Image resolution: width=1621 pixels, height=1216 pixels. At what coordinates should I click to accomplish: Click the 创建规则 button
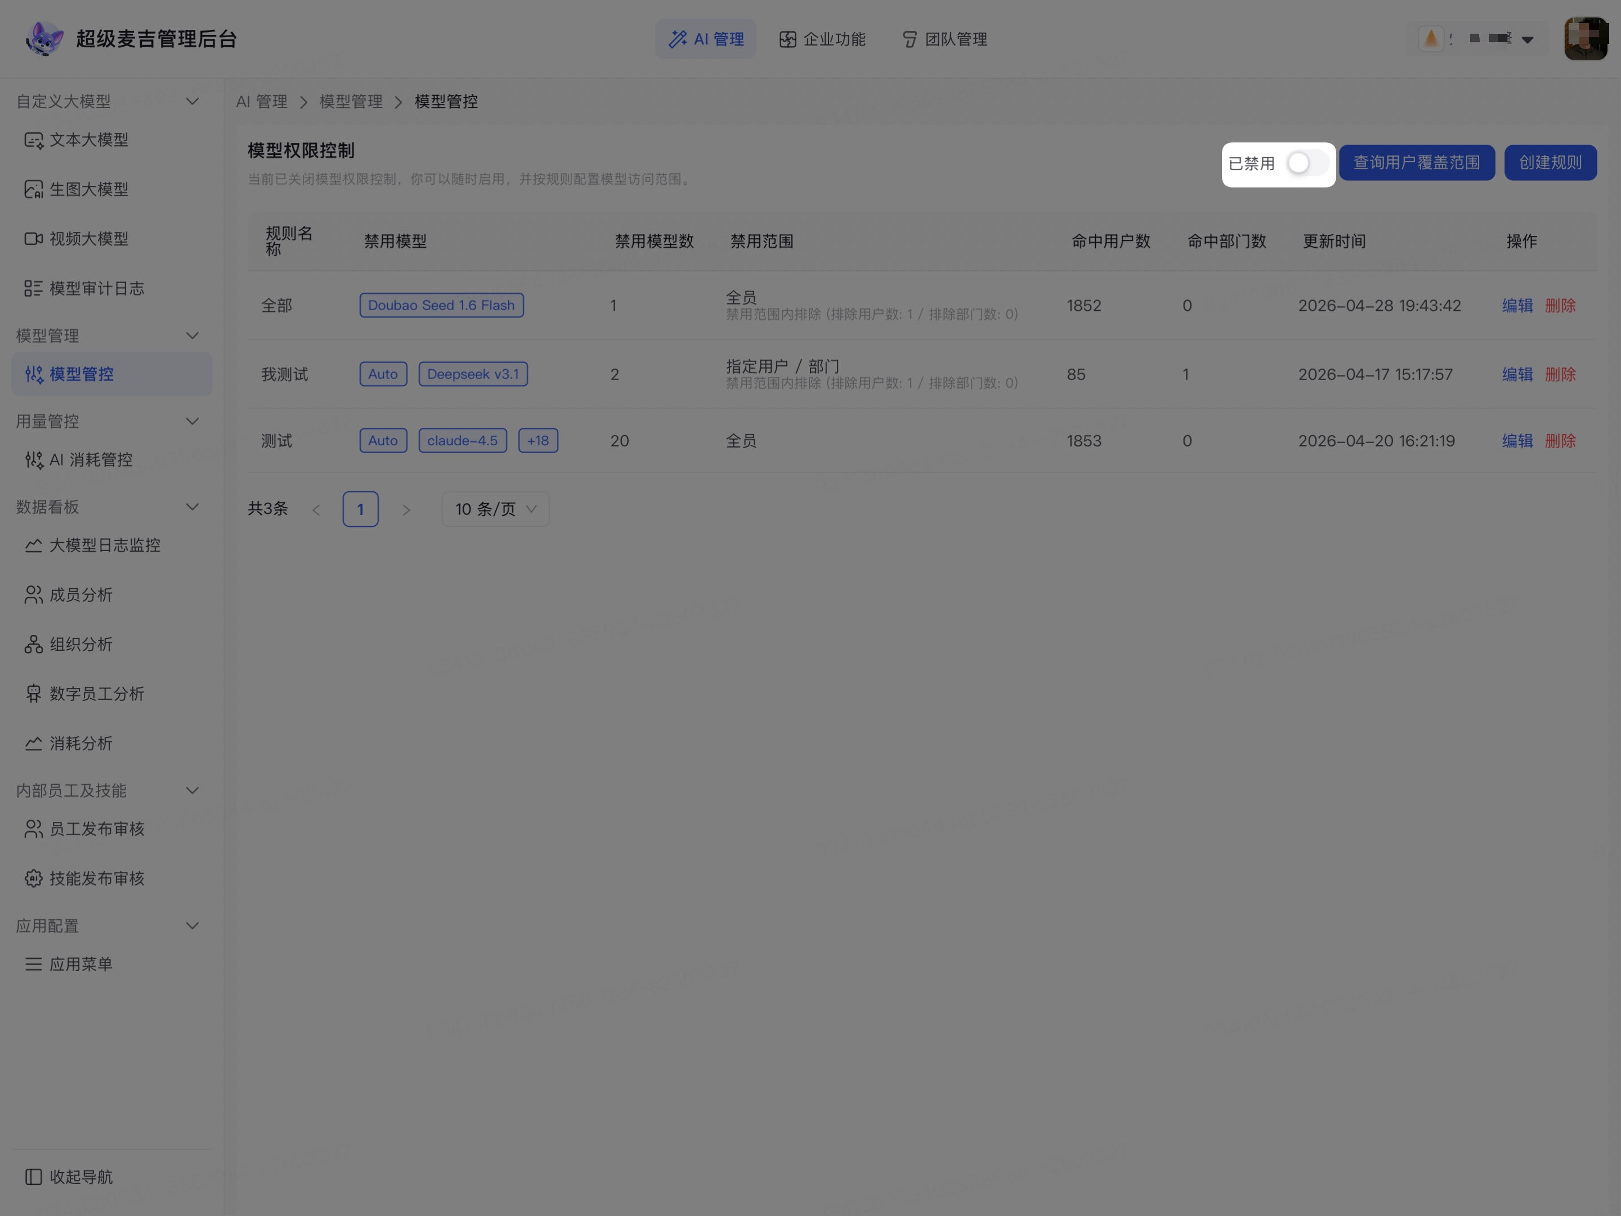[x=1550, y=163]
